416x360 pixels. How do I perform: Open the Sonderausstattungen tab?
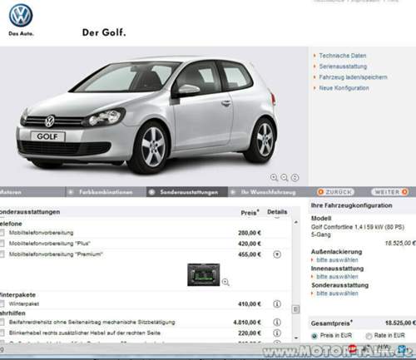click(187, 192)
